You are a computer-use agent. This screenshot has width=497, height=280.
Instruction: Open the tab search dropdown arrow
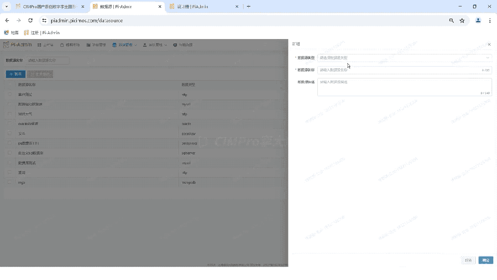pyautogui.click(x=6, y=6)
